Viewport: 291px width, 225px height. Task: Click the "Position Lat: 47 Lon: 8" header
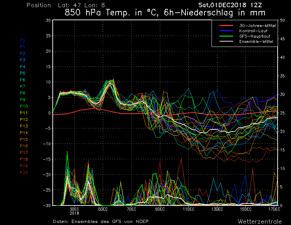66,5
